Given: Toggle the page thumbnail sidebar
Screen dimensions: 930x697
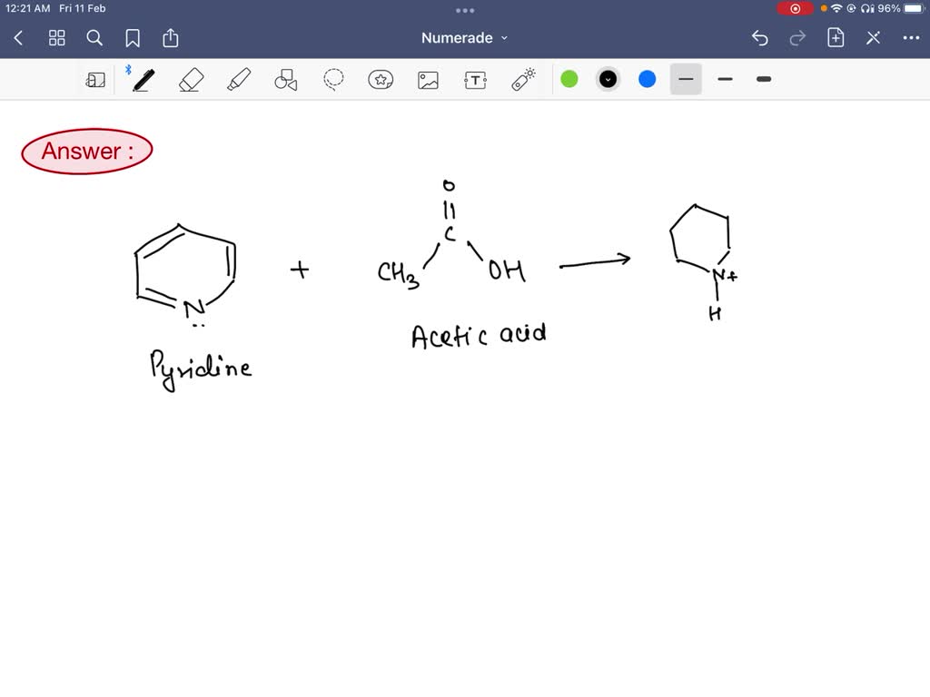Looking at the screenshot, I should [95, 79].
